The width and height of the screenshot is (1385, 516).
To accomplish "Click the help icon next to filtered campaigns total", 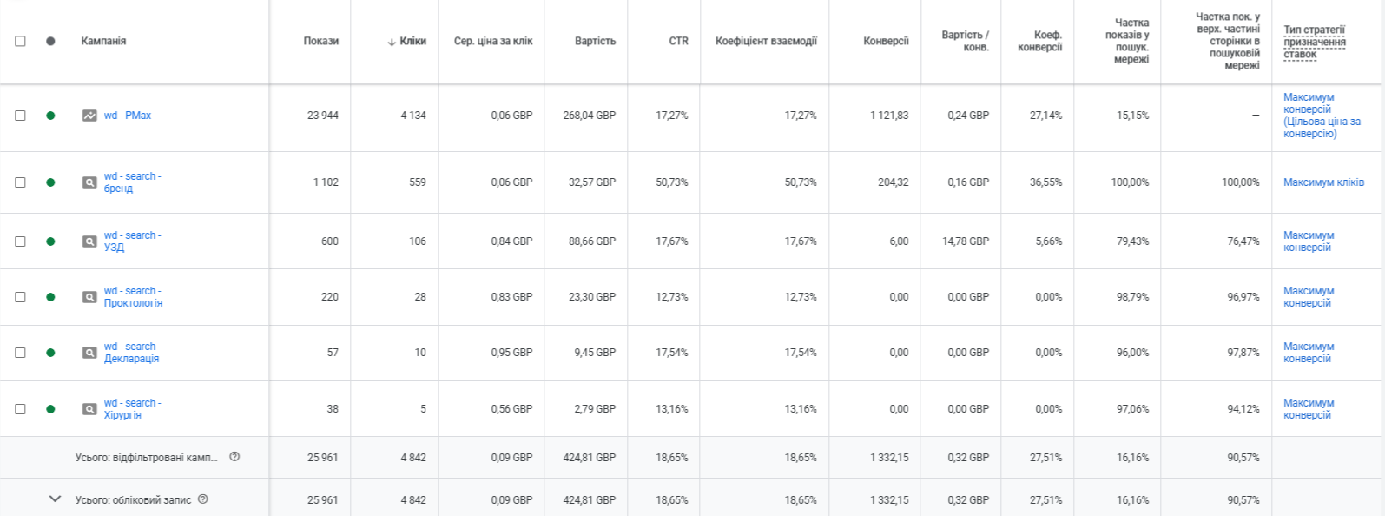I will coord(234,457).
